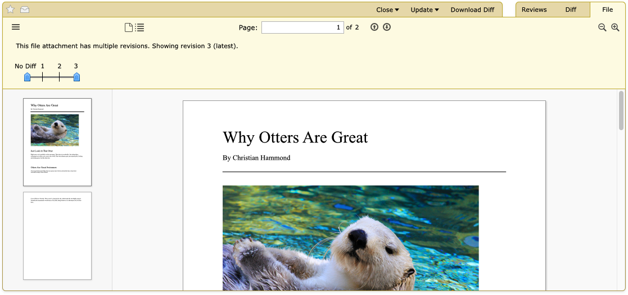Switch to the Diff tab

[x=571, y=10]
